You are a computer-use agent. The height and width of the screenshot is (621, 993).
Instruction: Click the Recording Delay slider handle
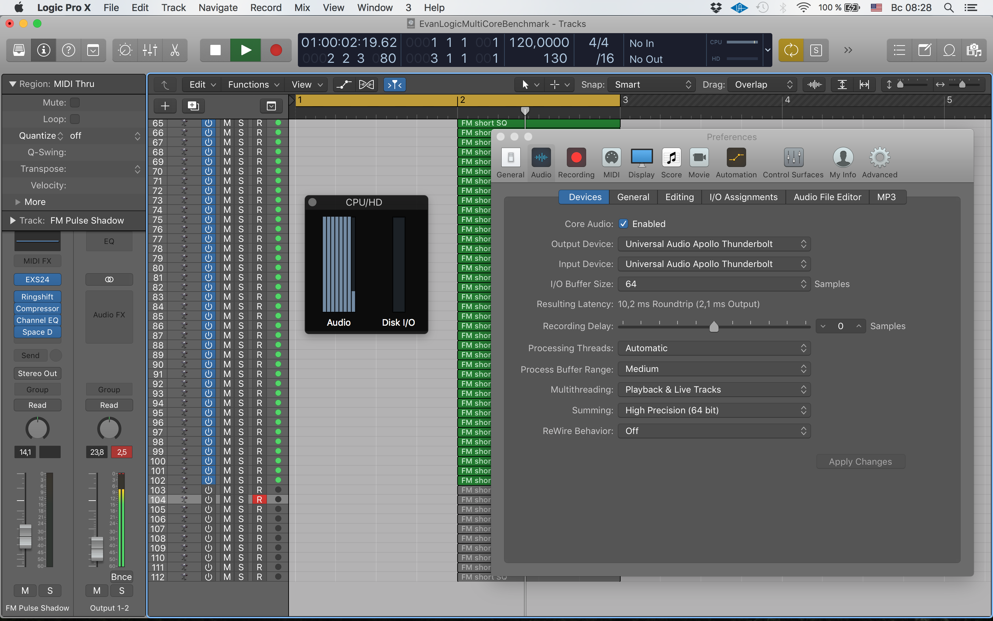point(714,326)
